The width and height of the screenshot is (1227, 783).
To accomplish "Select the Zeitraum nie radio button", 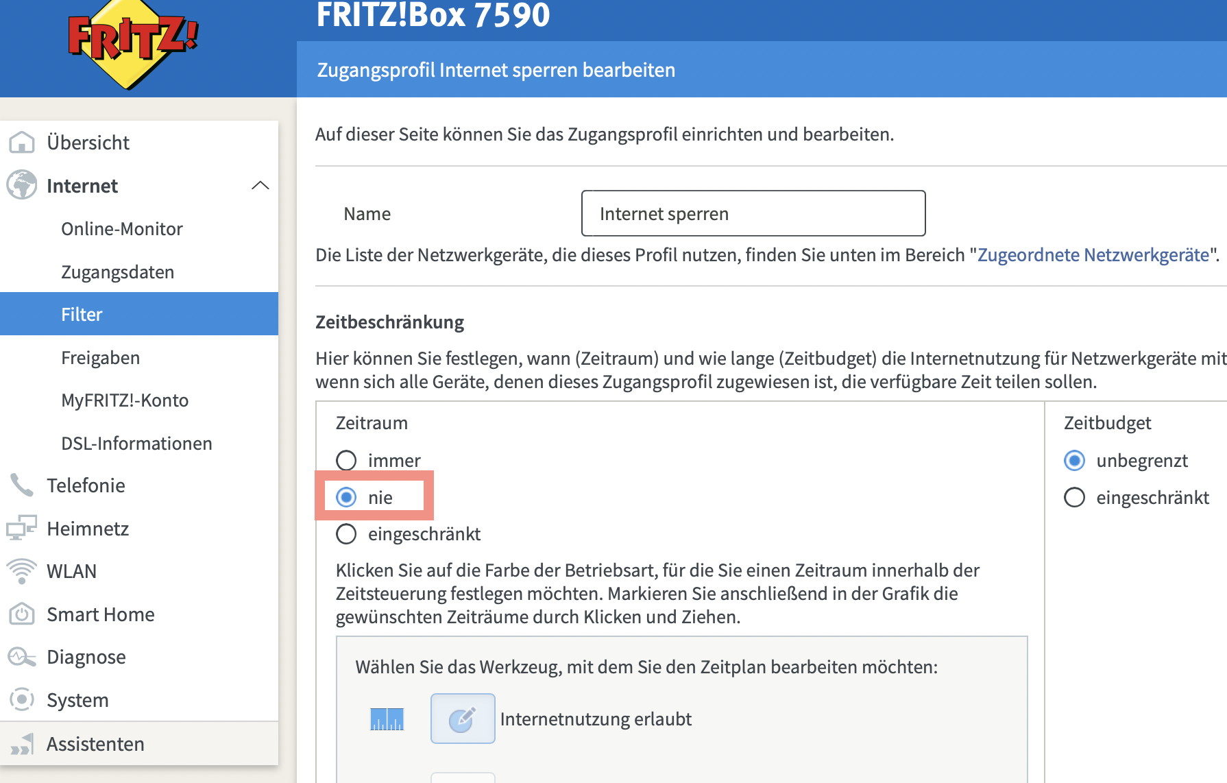I will [346, 497].
